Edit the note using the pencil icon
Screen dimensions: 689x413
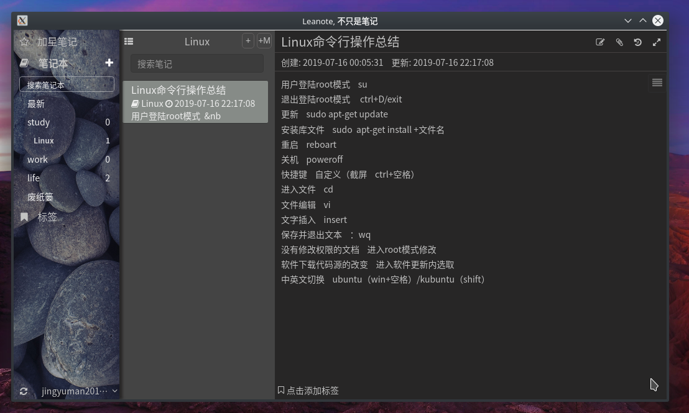600,42
